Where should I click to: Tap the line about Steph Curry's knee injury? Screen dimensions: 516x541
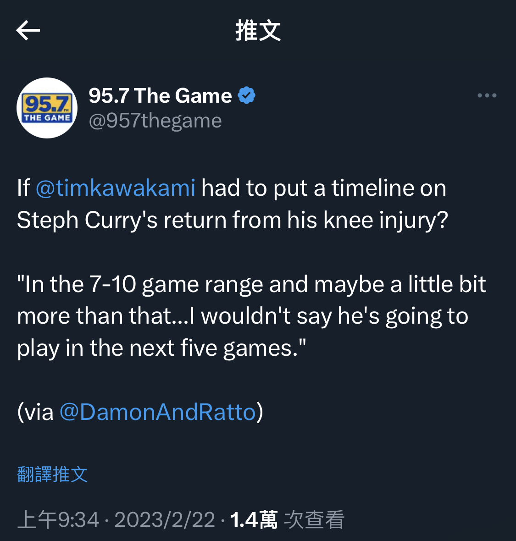(233, 220)
